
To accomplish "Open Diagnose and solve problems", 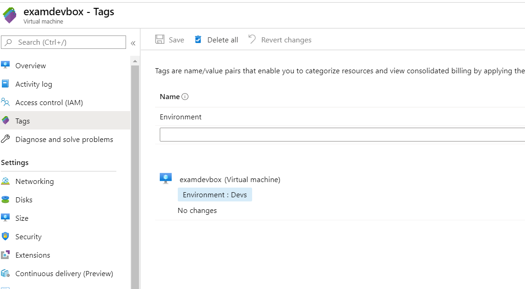I will click(x=65, y=139).
